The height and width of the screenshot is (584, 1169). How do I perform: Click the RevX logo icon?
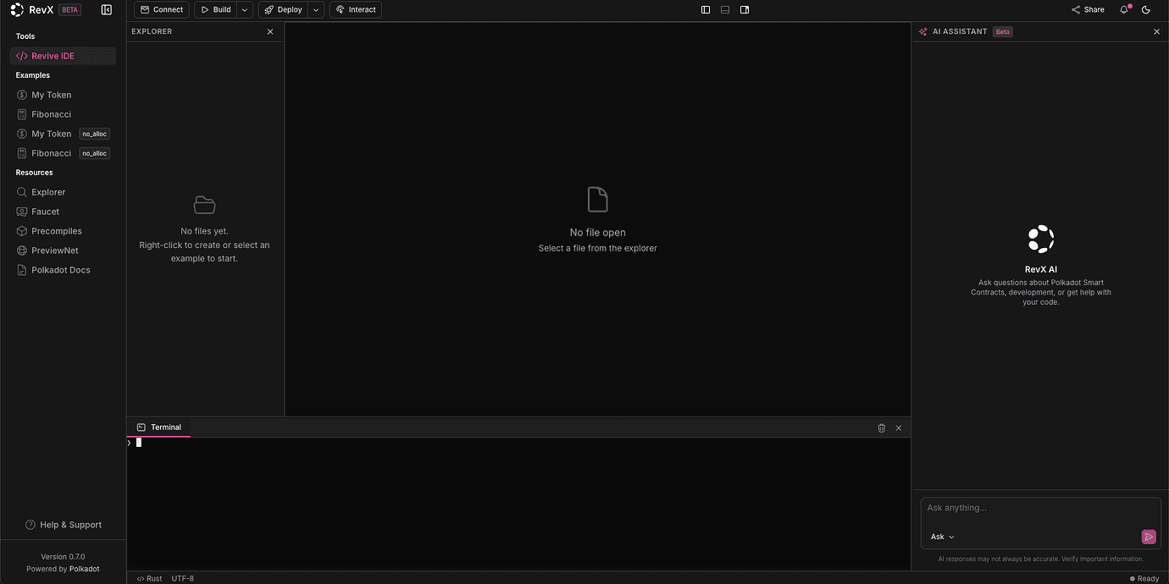tap(16, 9)
